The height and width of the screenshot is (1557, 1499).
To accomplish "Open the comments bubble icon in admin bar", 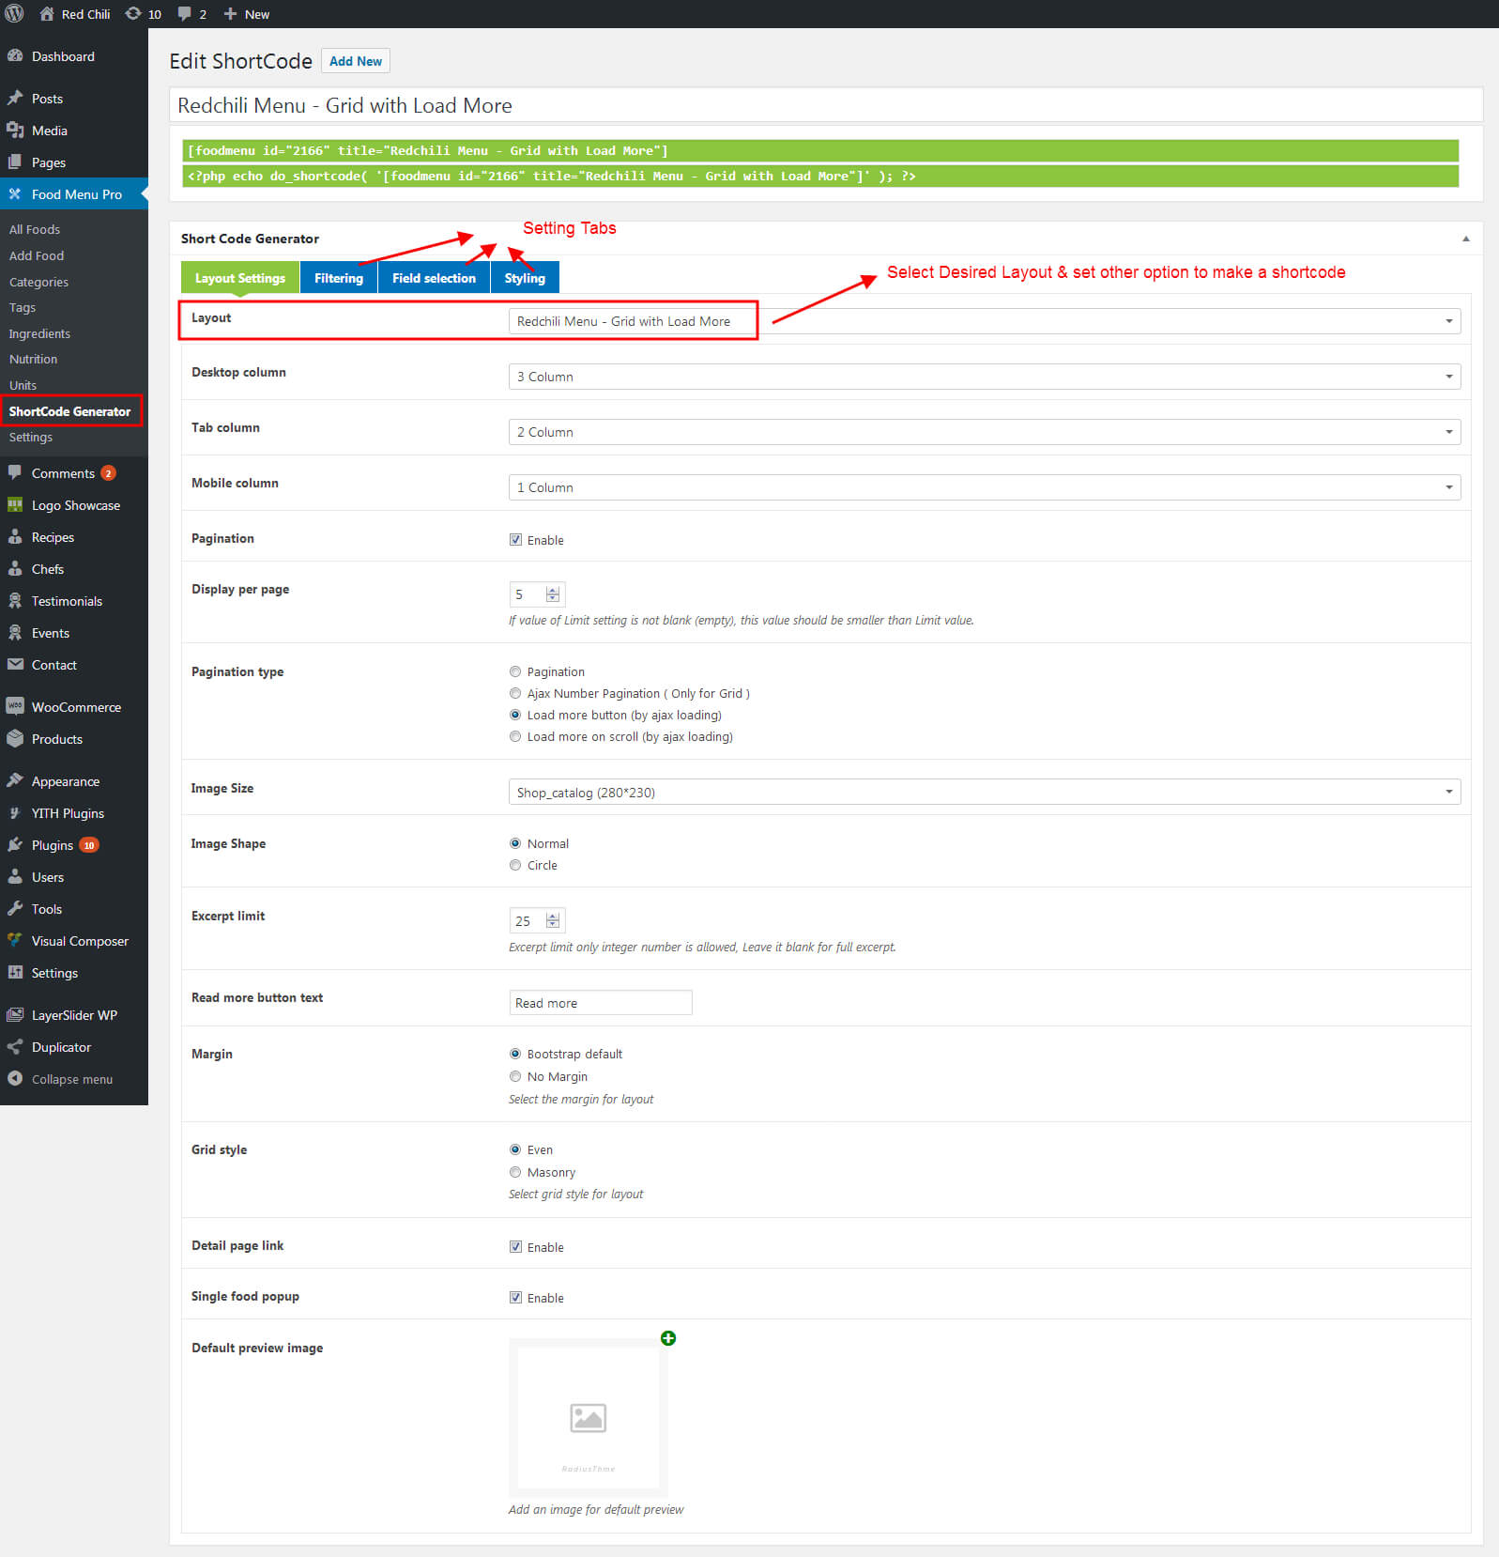I will tap(185, 14).
